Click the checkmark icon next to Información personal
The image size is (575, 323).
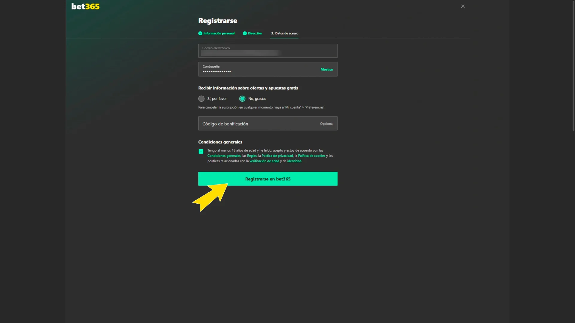200,33
